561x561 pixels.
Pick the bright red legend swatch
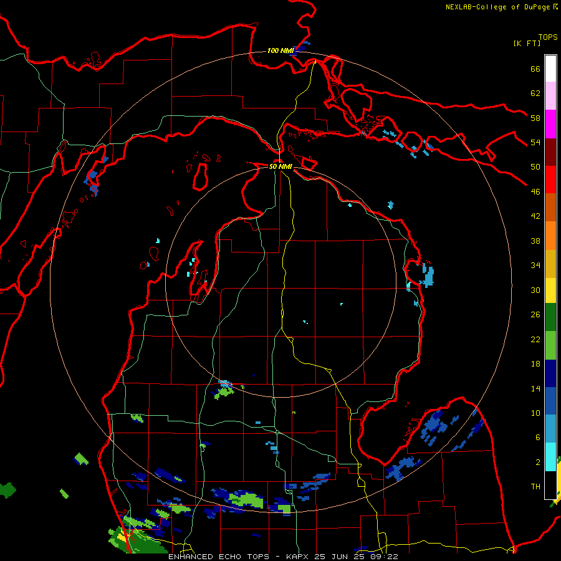550,180
